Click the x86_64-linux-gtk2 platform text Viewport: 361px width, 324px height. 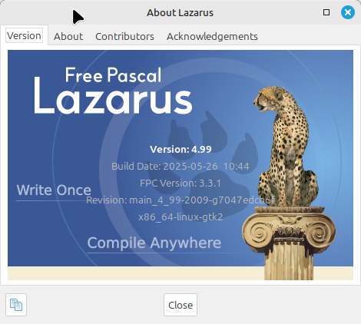coord(180,217)
